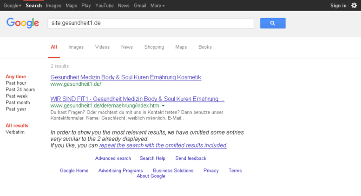This screenshot has width=361, height=196.
Task: Switch to the Videos results tab
Action: 103,47
